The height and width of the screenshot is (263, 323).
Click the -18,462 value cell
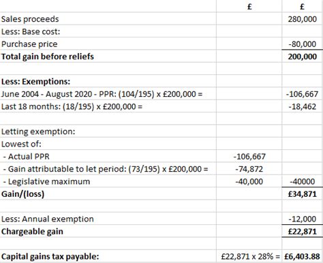303,106
